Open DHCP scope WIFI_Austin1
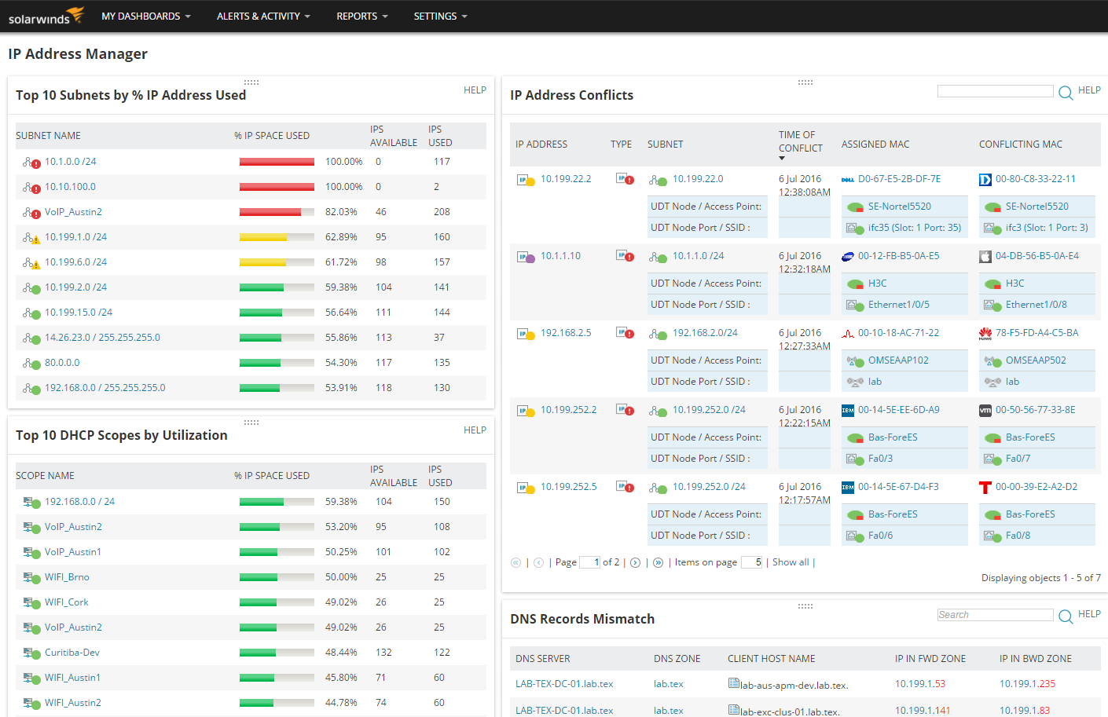This screenshot has height=717, width=1108. pos(72,678)
